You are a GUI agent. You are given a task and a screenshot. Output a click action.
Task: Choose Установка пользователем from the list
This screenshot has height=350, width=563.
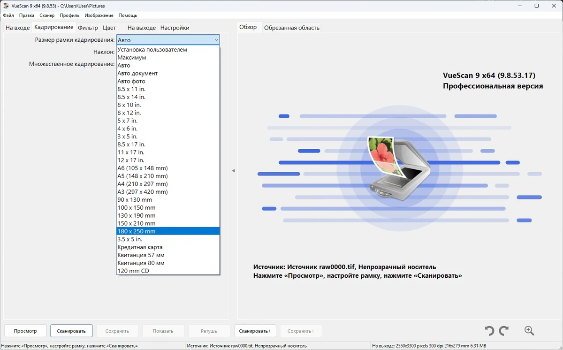(168, 49)
